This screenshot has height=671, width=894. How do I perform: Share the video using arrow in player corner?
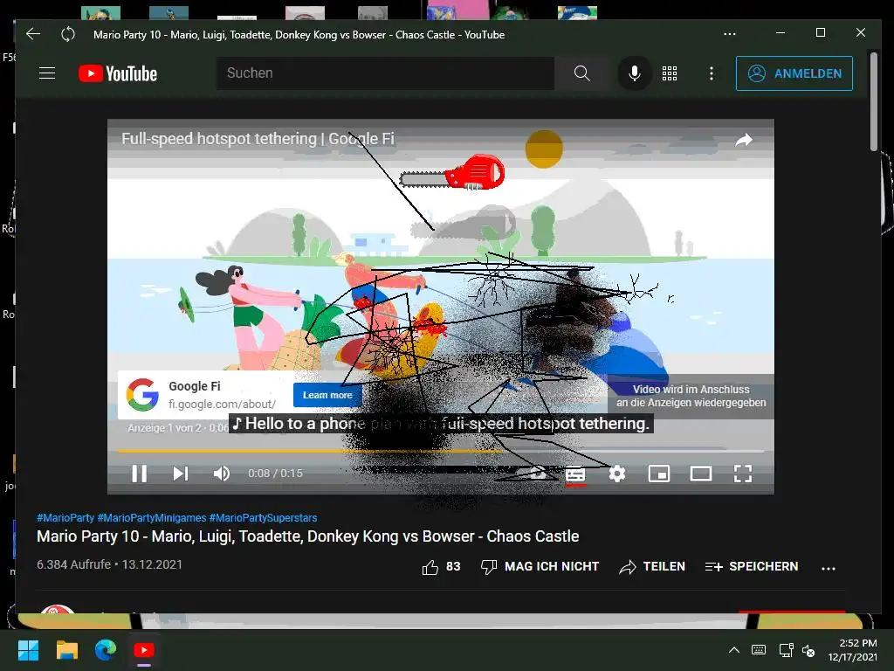point(744,140)
